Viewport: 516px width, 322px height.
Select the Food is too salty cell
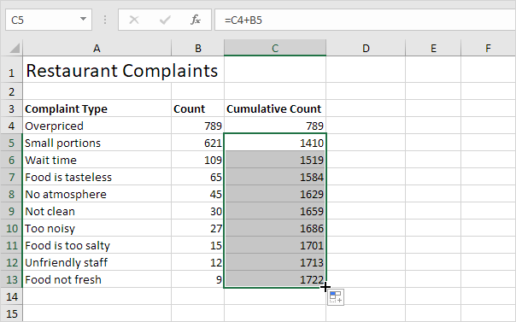(x=97, y=245)
